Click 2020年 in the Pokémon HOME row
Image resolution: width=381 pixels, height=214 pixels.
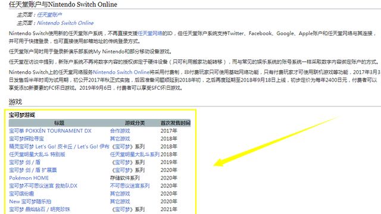tap(169, 178)
